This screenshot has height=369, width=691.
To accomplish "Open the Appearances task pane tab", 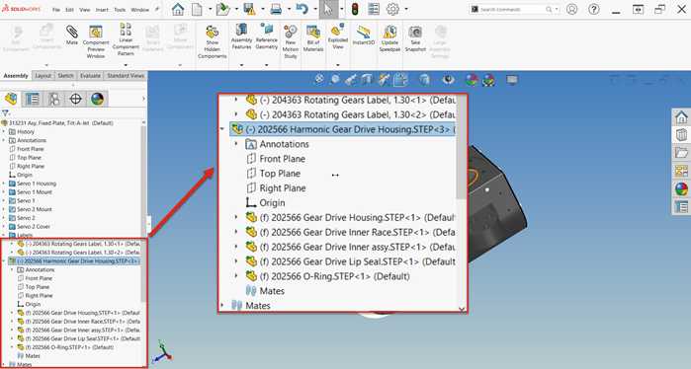I will 681,188.
